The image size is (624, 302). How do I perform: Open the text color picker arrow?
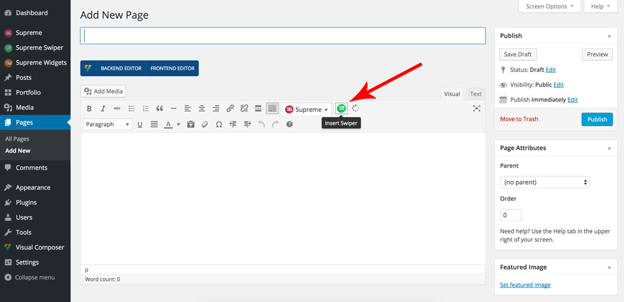coord(178,125)
